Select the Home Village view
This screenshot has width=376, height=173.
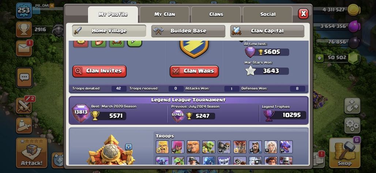click(x=109, y=31)
